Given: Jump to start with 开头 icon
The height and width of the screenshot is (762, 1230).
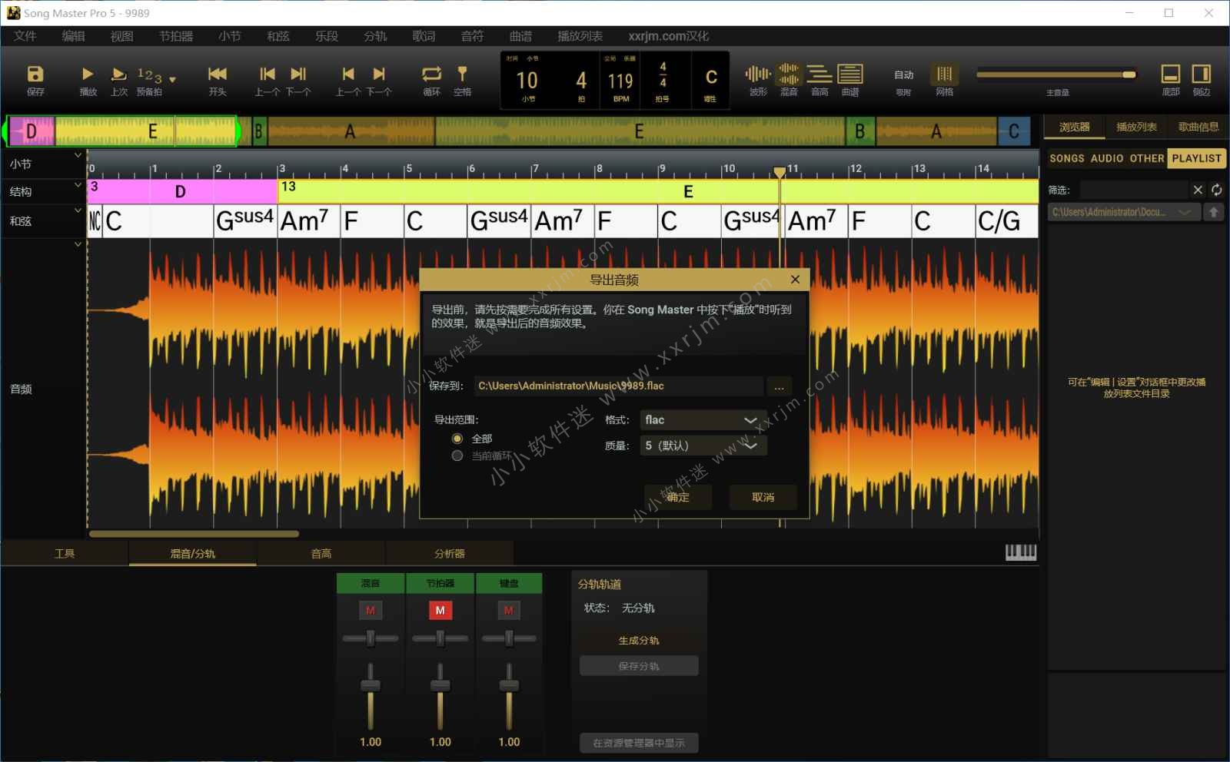Looking at the screenshot, I should 218,75.
